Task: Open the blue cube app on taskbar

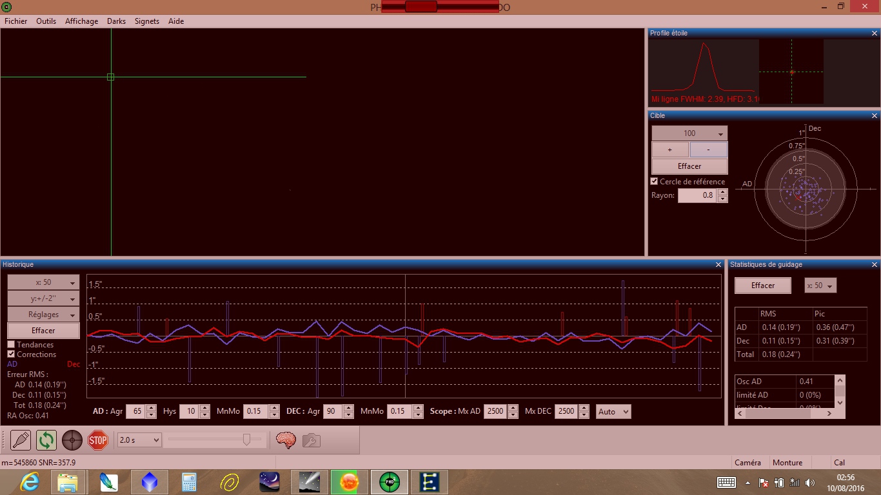Action: coord(150,482)
